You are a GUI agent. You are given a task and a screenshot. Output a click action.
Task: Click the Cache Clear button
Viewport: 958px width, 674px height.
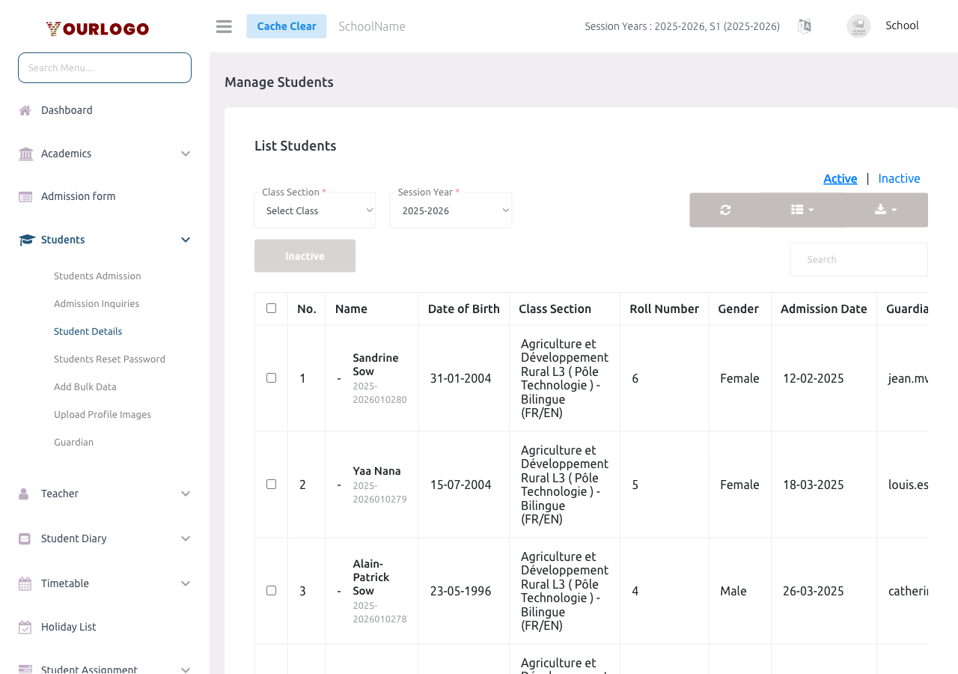click(287, 25)
